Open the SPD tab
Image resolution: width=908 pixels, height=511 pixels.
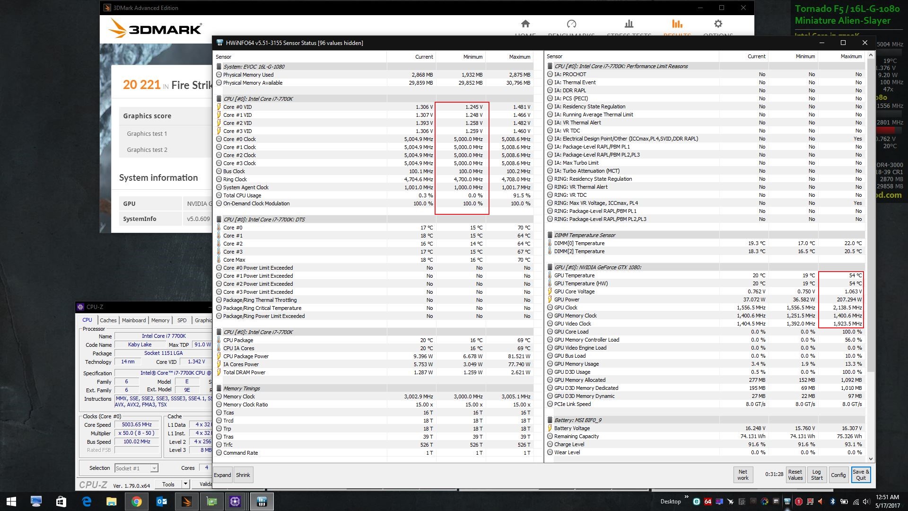pos(182,320)
